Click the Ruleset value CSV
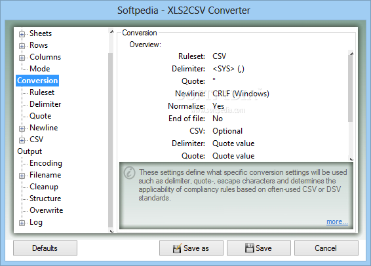The width and height of the screenshot is (371, 266). 220,56
